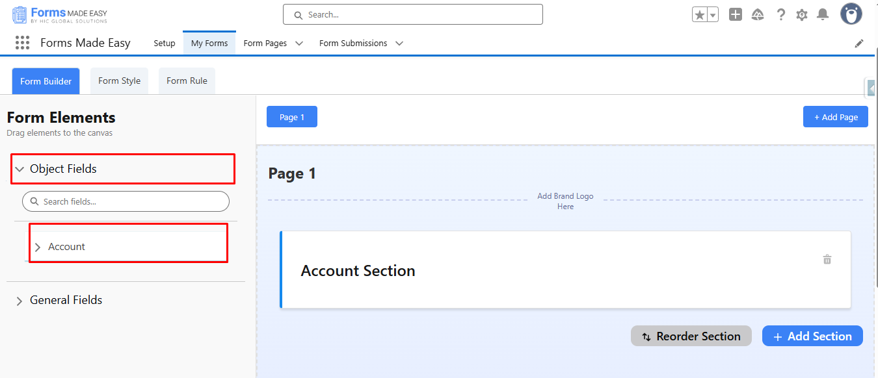Open the Form Pages dropdown chevron
Screen dimensions: 878x378
[x=299, y=44]
